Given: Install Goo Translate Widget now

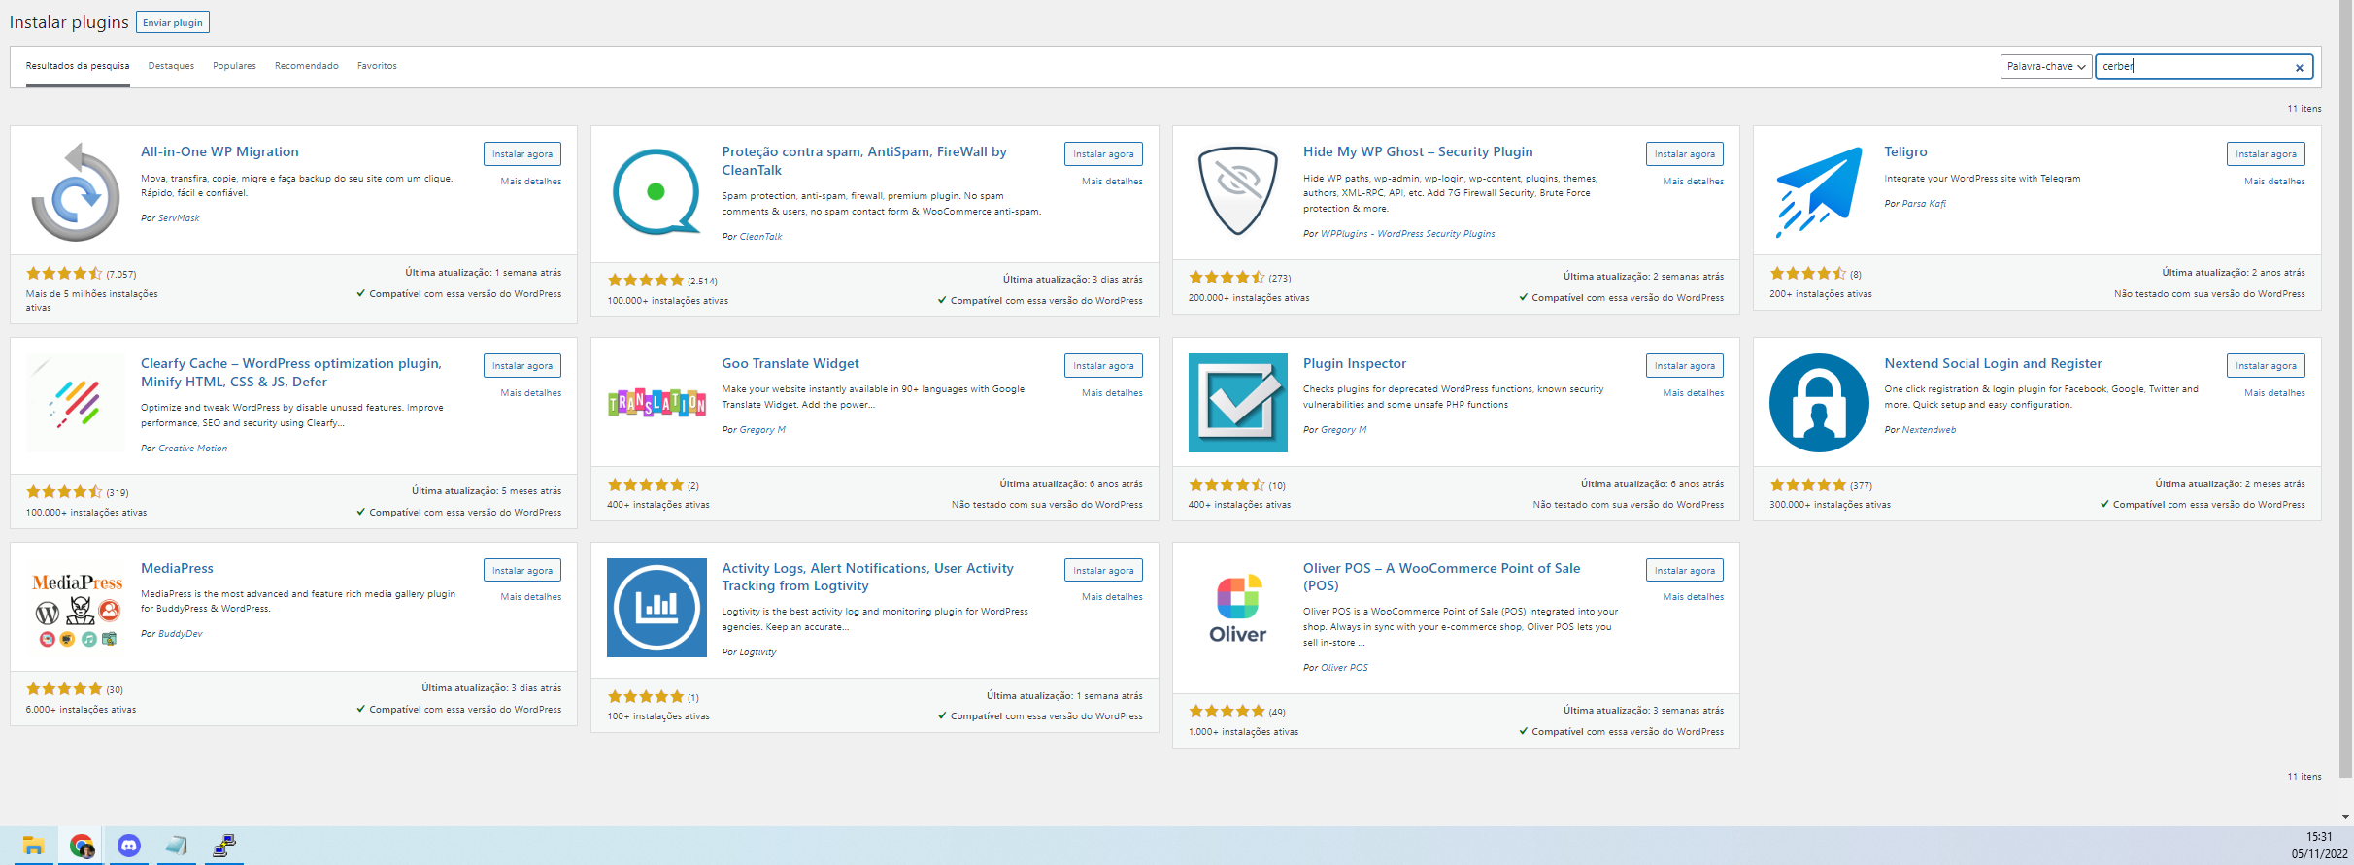Looking at the screenshot, I should click(1103, 365).
